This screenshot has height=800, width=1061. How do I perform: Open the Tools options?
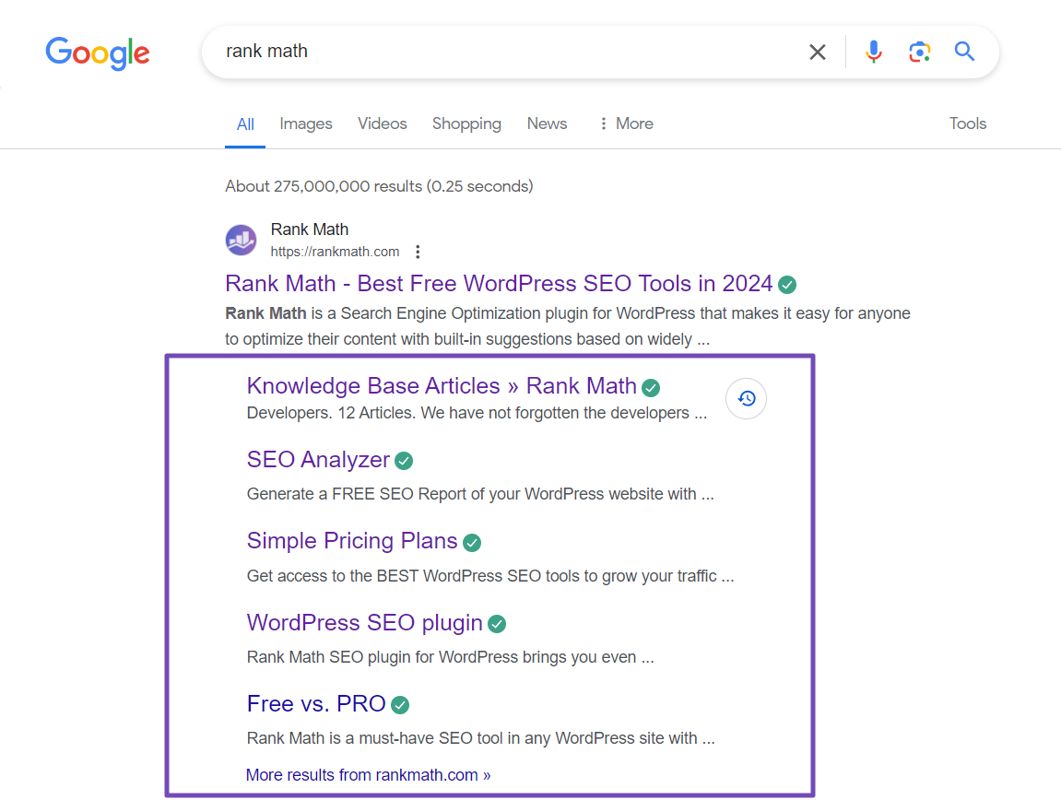click(x=967, y=123)
